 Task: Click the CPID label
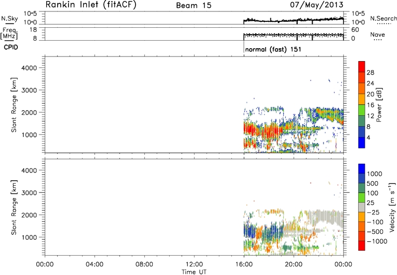11,47
